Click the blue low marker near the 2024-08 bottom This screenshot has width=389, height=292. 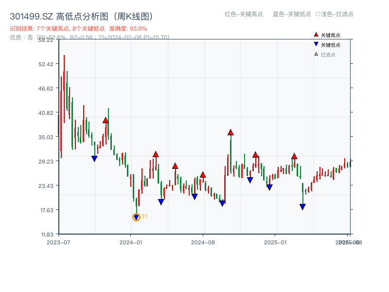tap(222, 204)
